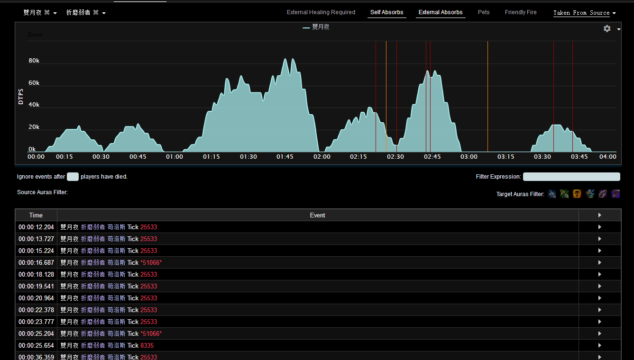Screen dimensions: 634x360
Task: Toggle the Friendly Fire option
Action: pyautogui.click(x=521, y=12)
